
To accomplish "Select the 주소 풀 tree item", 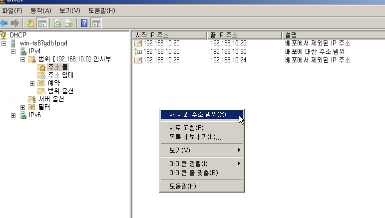I will click(x=58, y=67).
